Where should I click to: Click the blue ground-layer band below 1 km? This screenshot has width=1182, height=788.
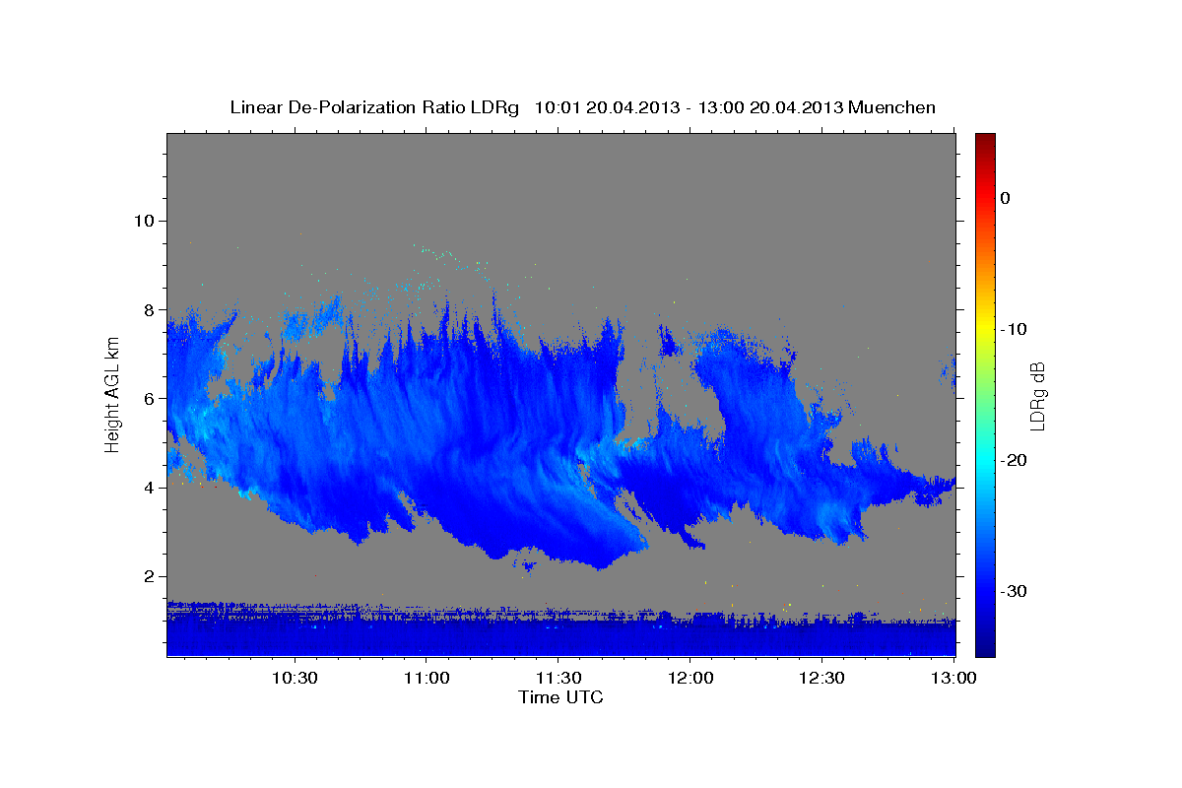561,638
